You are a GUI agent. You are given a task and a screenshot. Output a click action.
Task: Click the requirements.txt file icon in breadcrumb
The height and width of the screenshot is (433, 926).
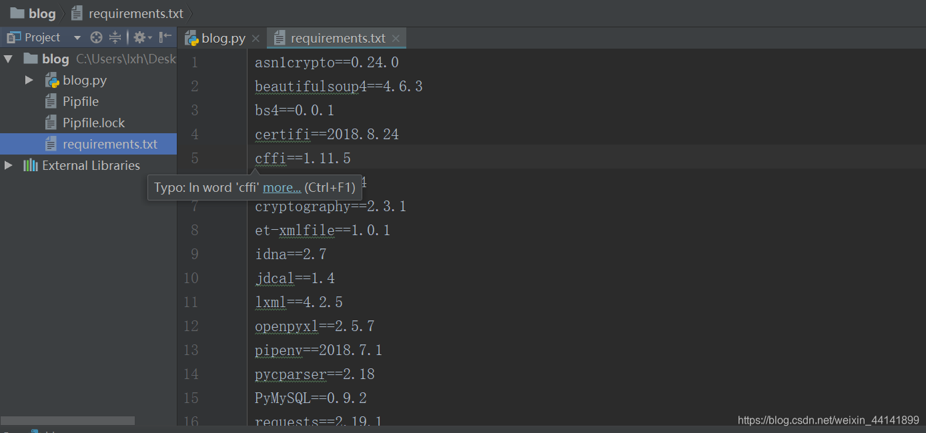pos(77,13)
